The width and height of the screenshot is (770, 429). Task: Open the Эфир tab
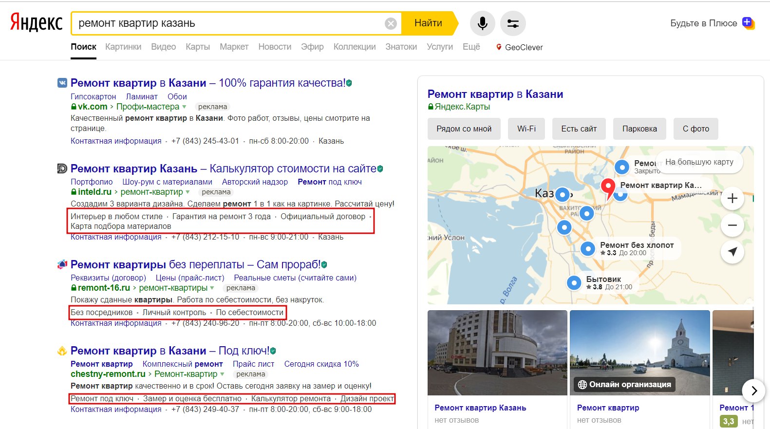coord(312,47)
